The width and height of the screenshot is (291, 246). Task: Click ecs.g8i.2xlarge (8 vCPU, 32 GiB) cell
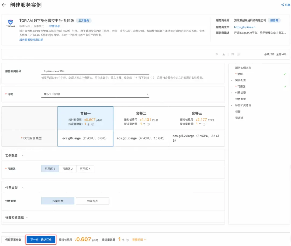pos(197,138)
